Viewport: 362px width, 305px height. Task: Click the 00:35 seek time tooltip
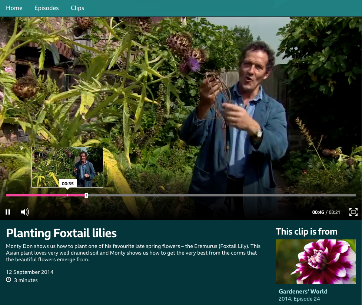tap(68, 183)
